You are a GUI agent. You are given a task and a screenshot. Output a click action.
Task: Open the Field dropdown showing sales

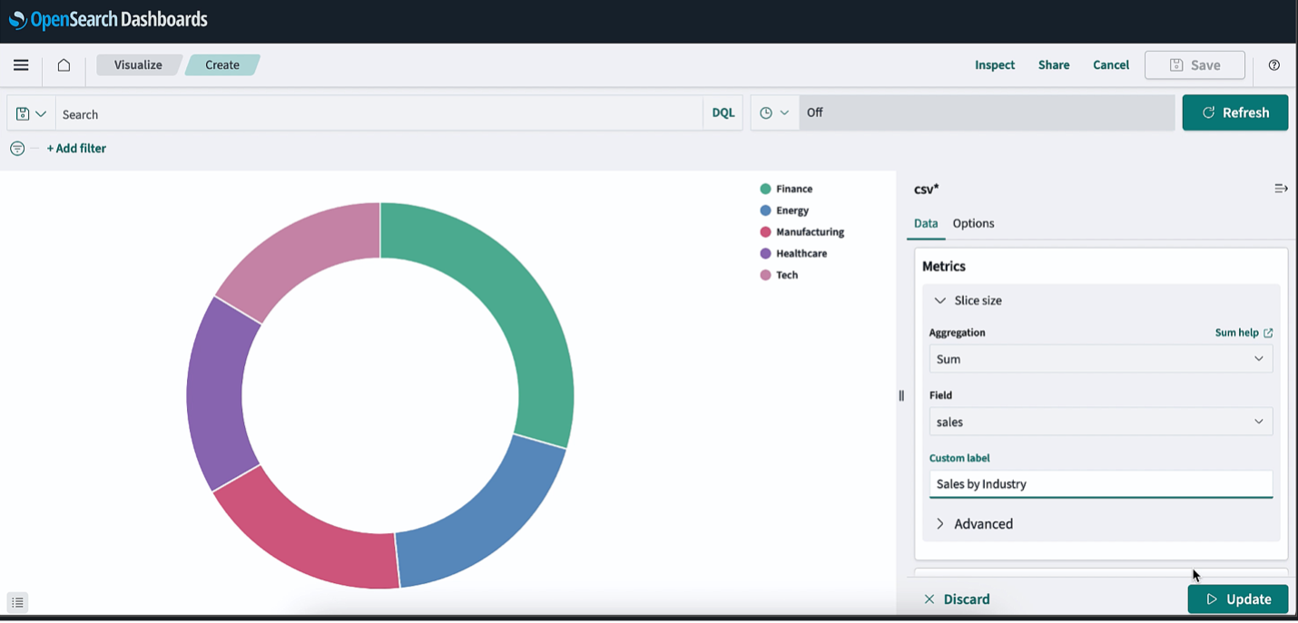point(1100,422)
